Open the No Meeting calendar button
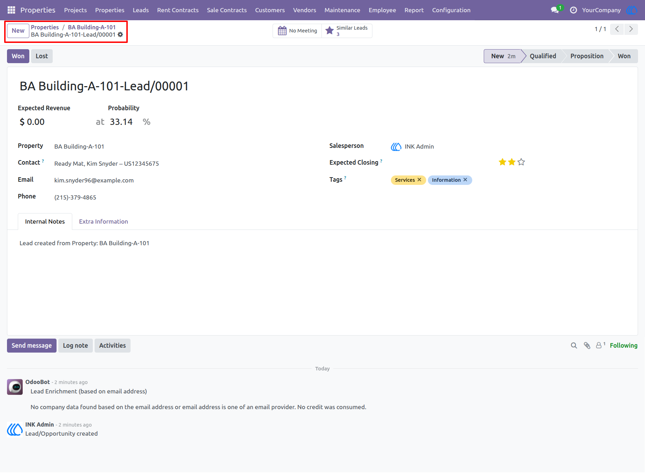The image size is (645, 473). (297, 31)
